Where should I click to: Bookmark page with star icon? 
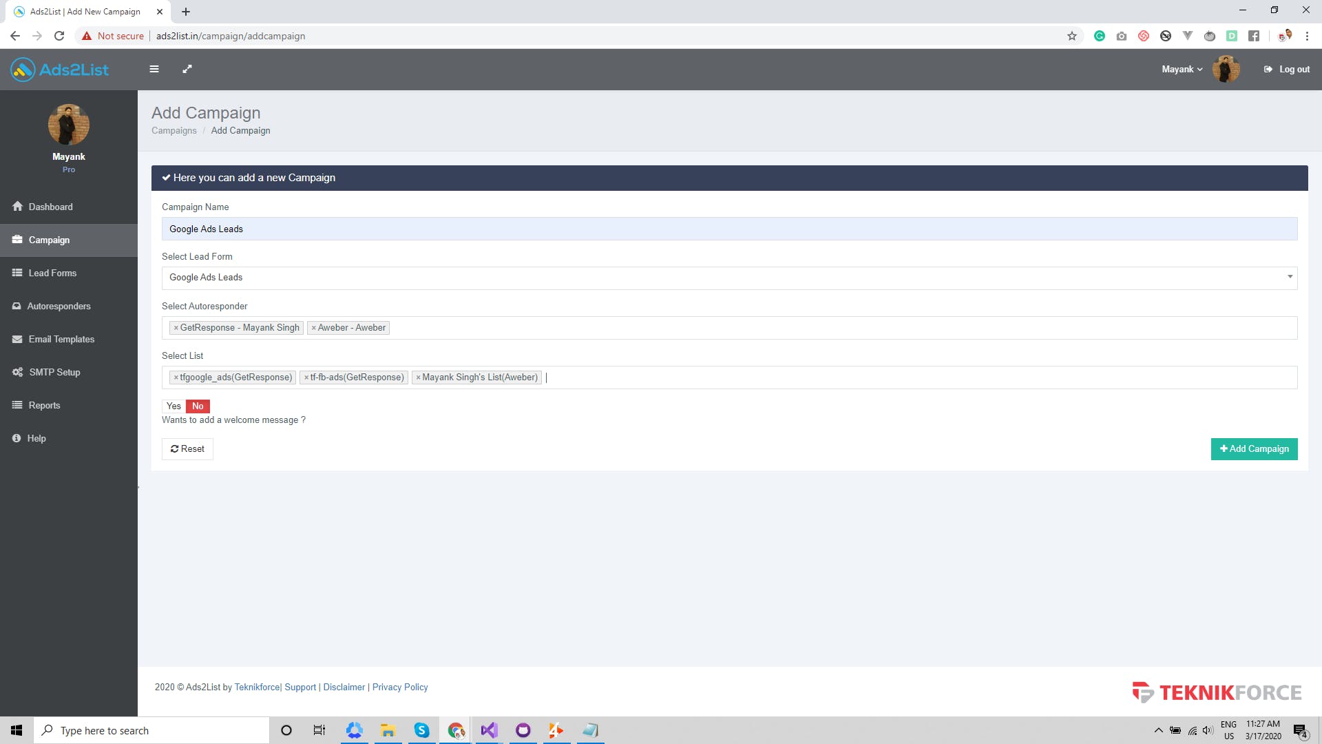(x=1071, y=36)
